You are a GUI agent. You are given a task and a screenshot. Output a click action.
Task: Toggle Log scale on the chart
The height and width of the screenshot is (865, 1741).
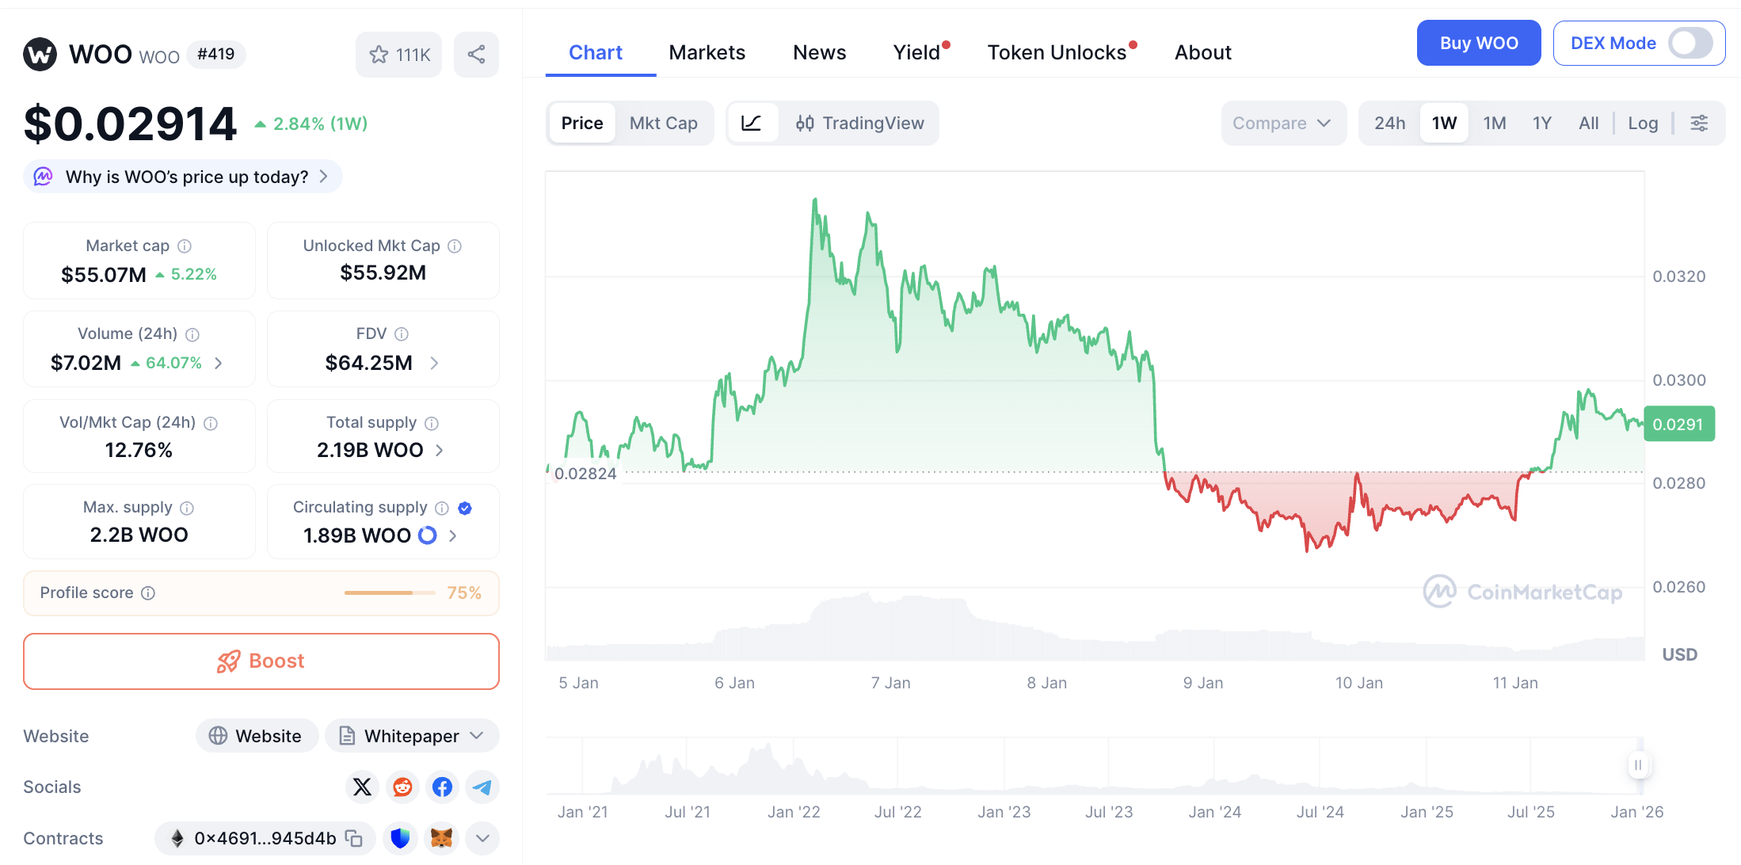coord(1643,123)
